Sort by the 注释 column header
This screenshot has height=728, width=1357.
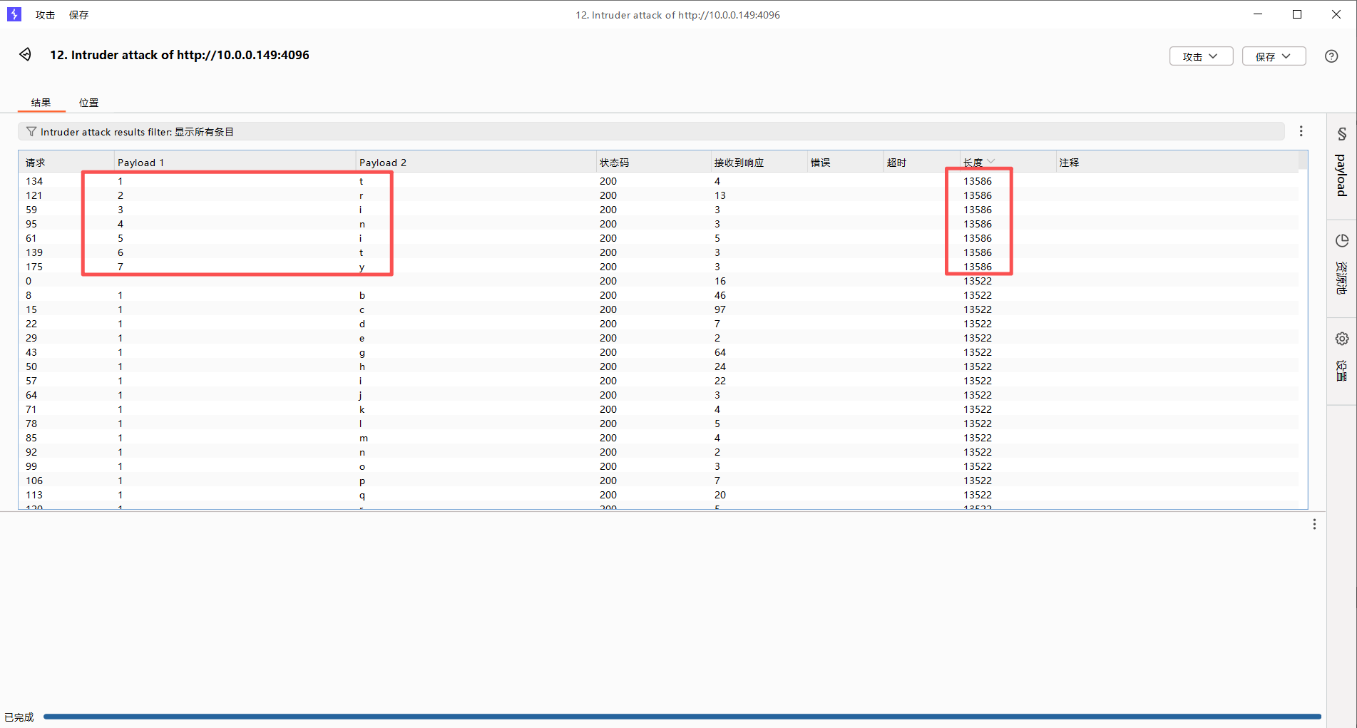[1177, 163]
